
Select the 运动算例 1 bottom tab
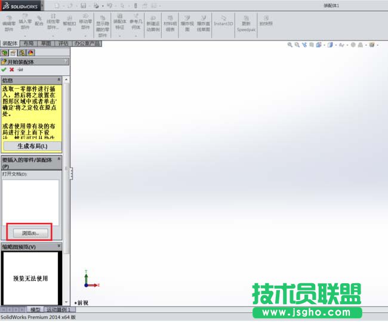coord(59,309)
